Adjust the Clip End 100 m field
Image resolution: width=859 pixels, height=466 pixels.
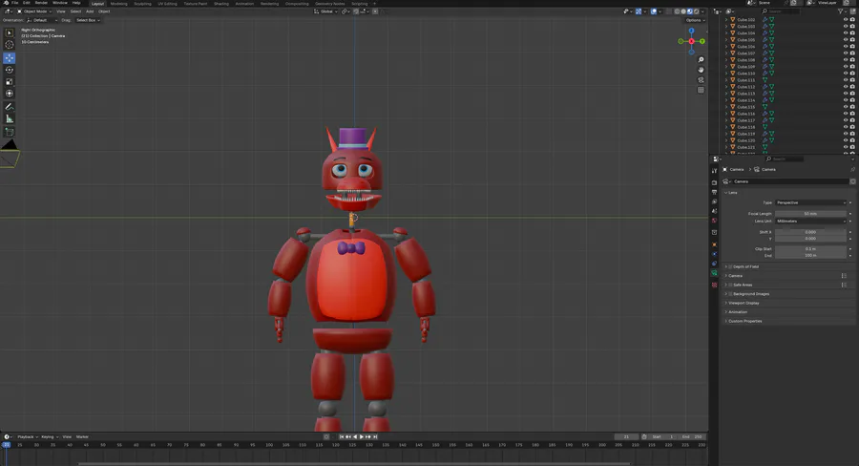[810, 256]
